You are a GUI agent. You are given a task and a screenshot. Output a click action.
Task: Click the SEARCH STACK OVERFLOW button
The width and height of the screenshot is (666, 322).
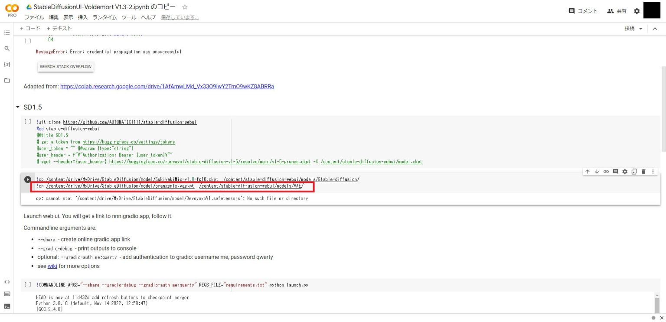[x=65, y=67]
